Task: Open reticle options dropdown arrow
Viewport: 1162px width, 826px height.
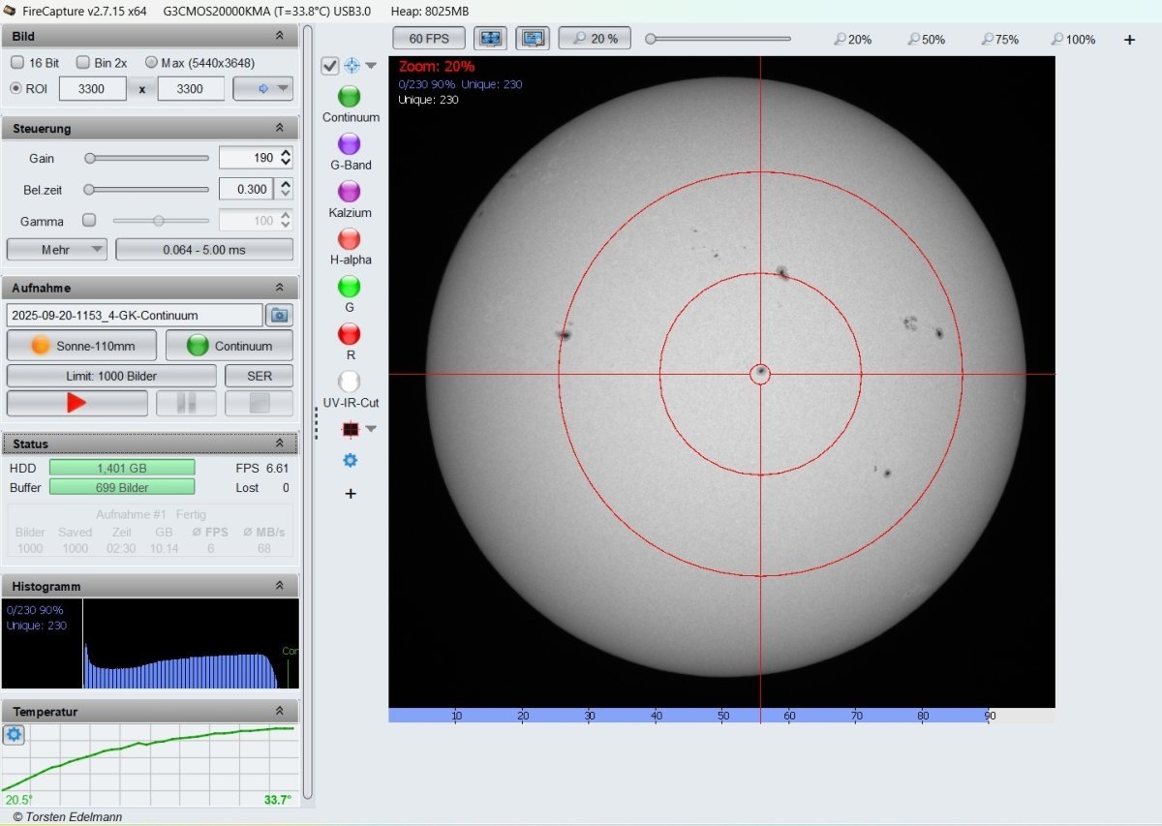Action: coord(371,65)
